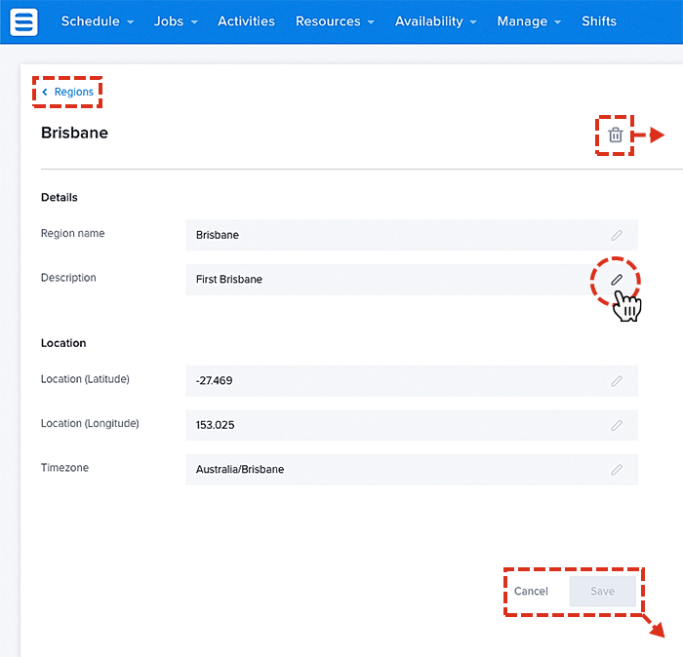This screenshot has width=683, height=657.
Task: Click the Skedulo logo icon
Action: (25, 21)
